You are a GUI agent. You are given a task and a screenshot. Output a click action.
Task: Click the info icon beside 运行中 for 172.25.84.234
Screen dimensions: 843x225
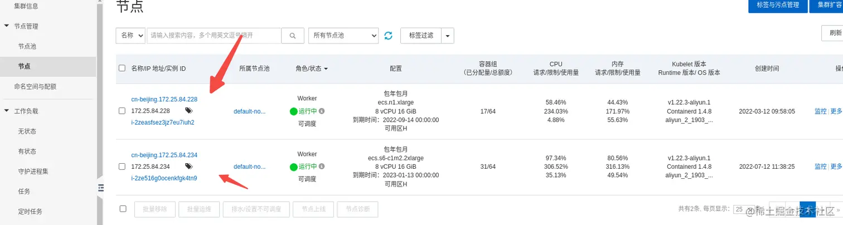point(322,167)
